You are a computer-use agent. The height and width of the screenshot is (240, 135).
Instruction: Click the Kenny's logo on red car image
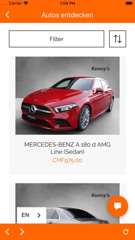click(x=100, y=69)
